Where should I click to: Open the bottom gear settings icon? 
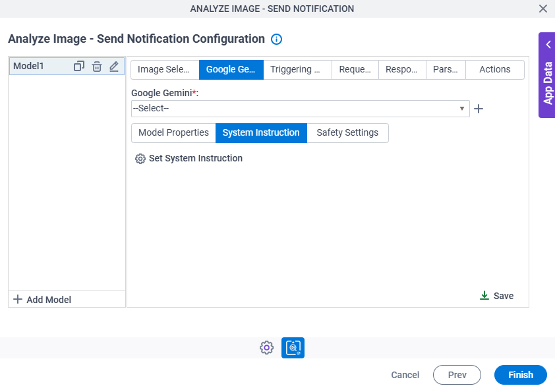[x=266, y=348]
